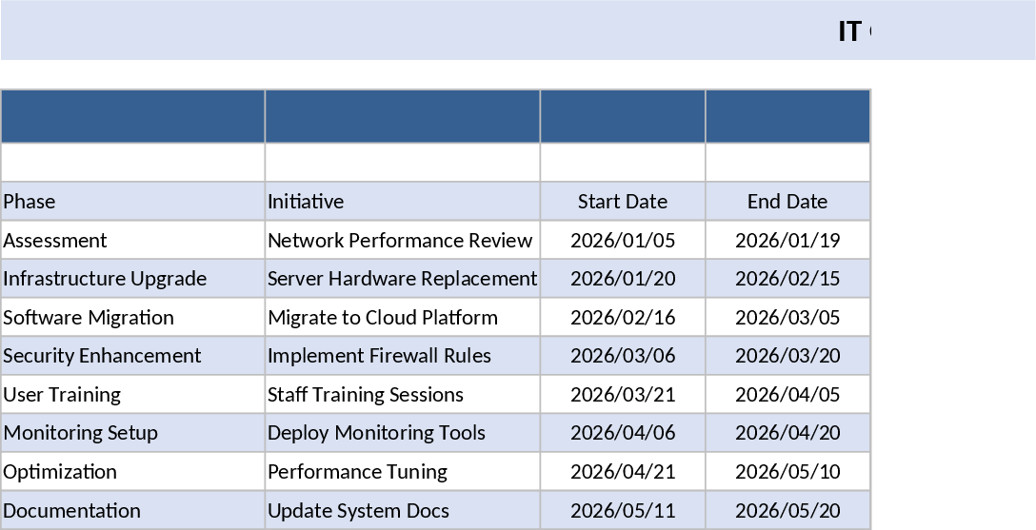The image size is (1036, 530).
Task: Select the Start Date header cell
Action: pyautogui.click(x=622, y=202)
